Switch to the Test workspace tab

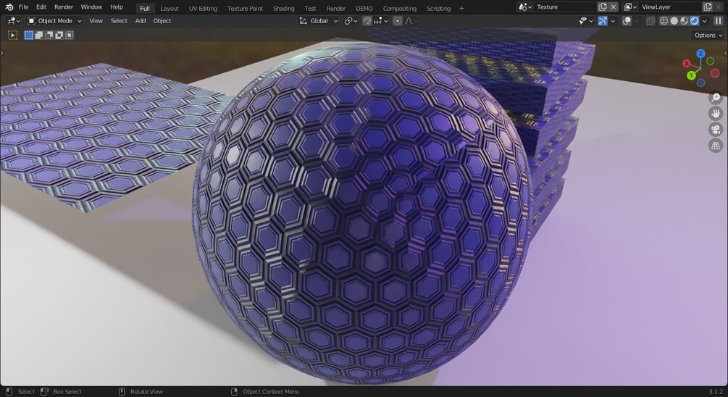pyautogui.click(x=310, y=9)
